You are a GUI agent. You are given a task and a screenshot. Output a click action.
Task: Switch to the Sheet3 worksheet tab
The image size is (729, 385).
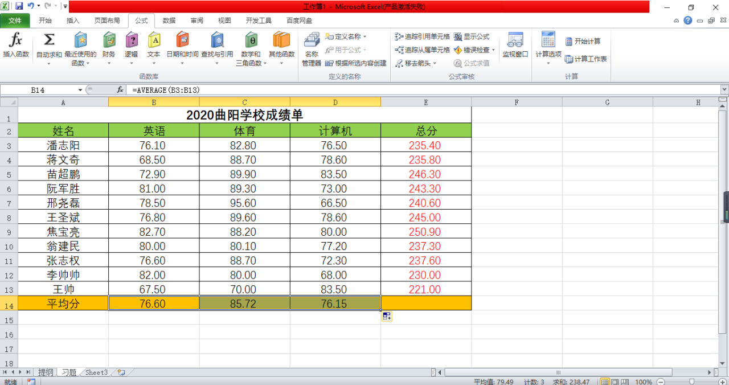pos(96,372)
